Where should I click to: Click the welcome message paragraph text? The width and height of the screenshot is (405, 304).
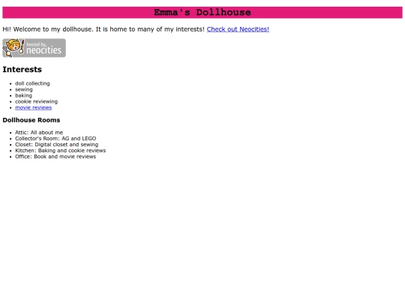[103, 29]
